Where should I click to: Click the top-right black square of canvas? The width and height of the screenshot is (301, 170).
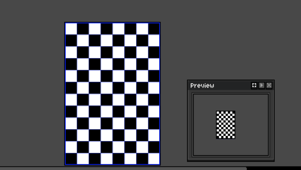point(154,29)
